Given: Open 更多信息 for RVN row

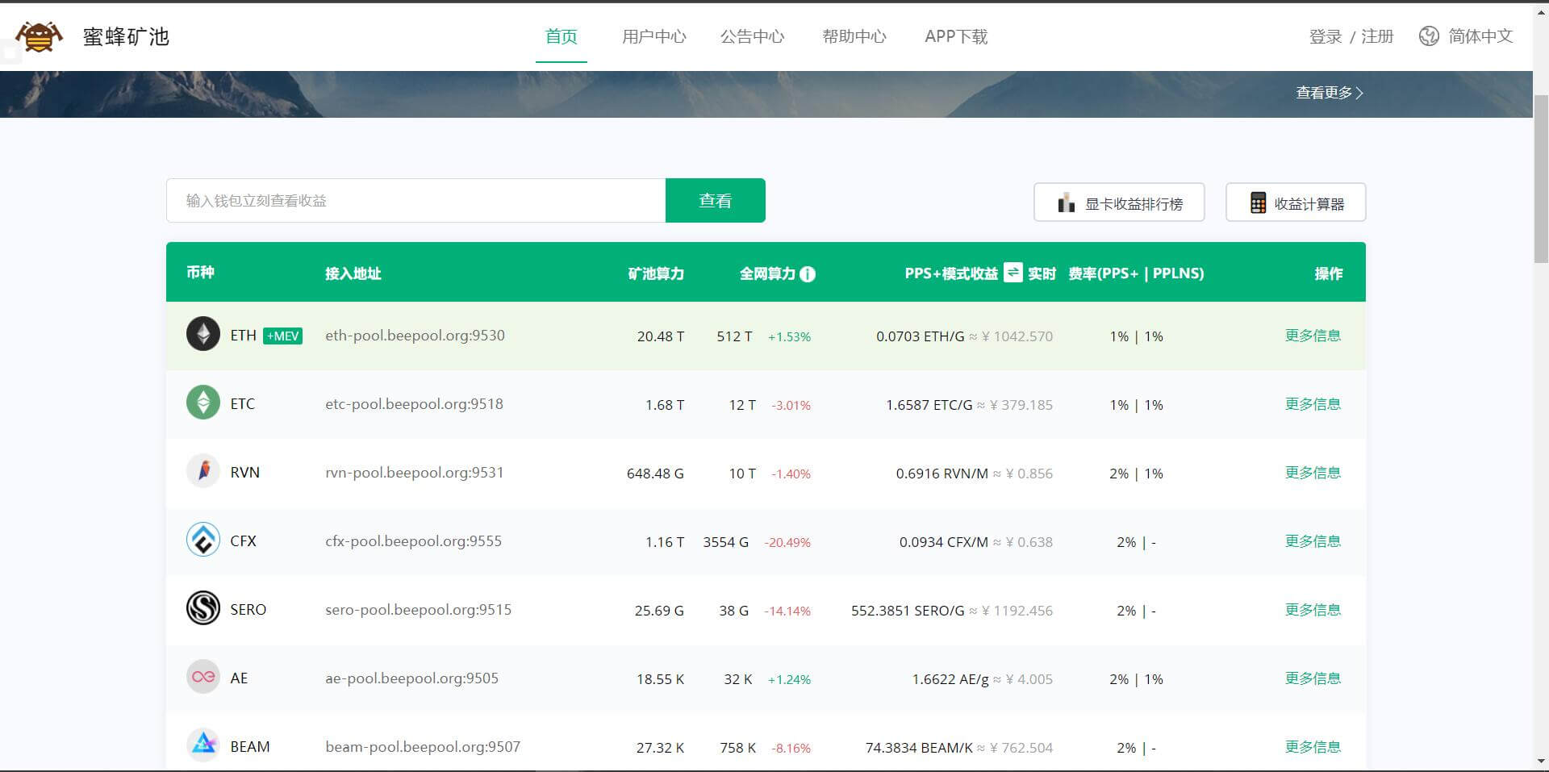Looking at the screenshot, I should point(1313,473).
